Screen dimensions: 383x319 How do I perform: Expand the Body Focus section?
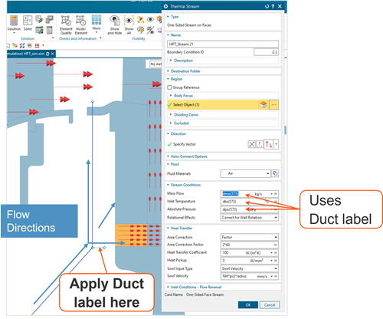(x=171, y=96)
